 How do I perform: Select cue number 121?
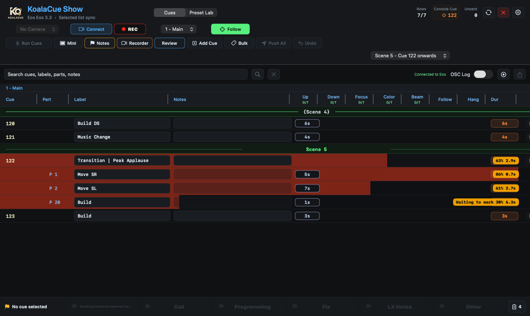tap(10, 137)
